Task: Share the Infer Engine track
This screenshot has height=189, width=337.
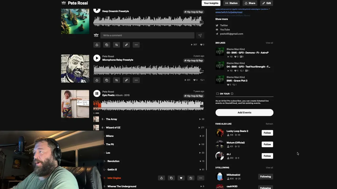Action: point(161,178)
